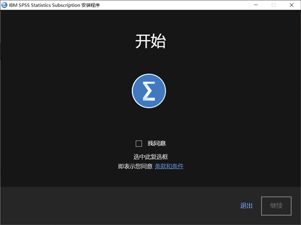The image size is (301, 225).
Task: Click the disabled maximize window button
Action: coord(274,5)
